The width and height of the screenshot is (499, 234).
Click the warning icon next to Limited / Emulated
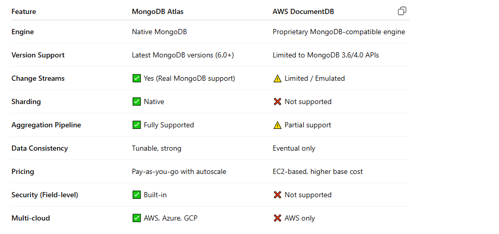pyautogui.click(x=277, y=79)
